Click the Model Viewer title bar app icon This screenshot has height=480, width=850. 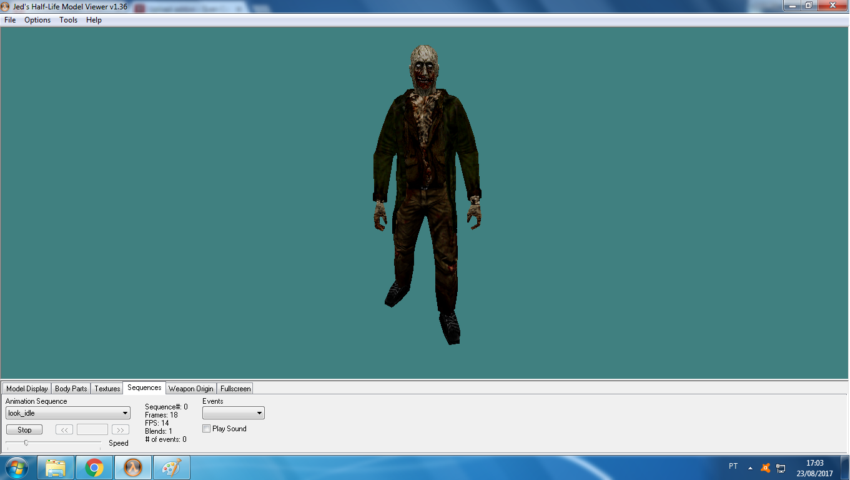click(x=6, y=6)
